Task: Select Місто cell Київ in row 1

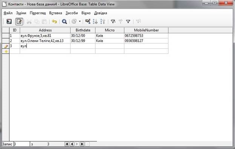Action: click(x=110, y=36)
